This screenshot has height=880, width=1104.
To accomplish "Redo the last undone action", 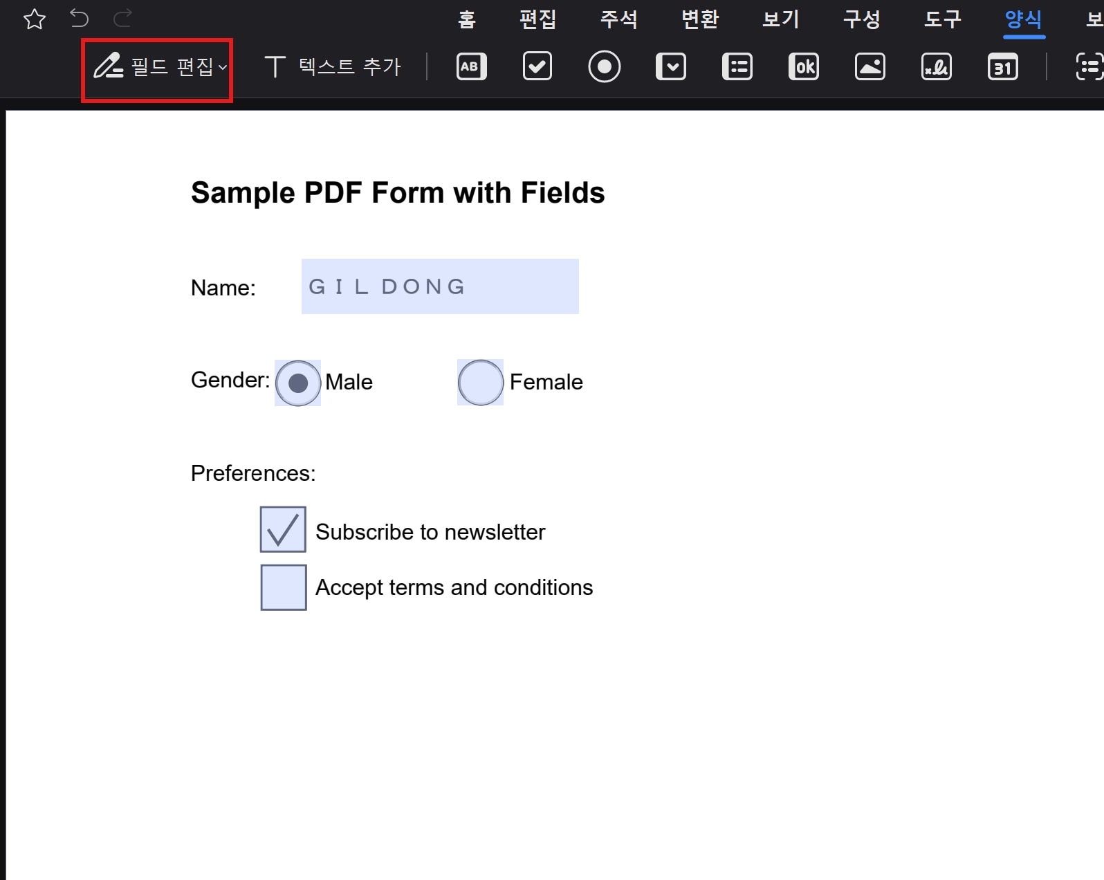I will click(x=122, y=18).
